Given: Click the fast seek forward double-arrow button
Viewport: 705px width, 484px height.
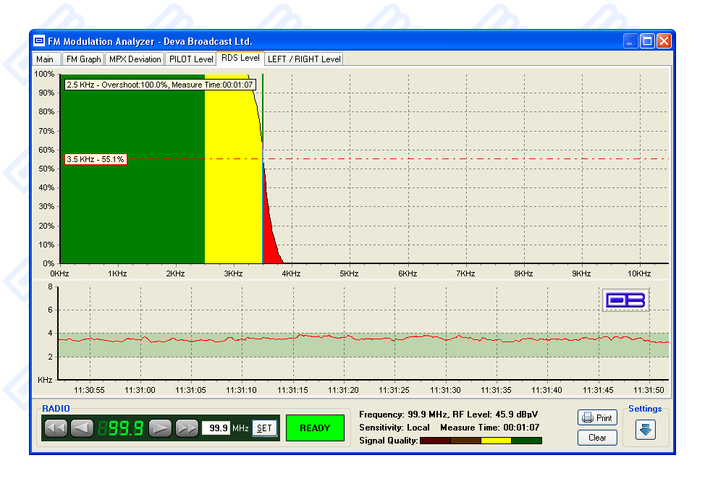Looking at the screenshot, I should click(x=187, y=428).
